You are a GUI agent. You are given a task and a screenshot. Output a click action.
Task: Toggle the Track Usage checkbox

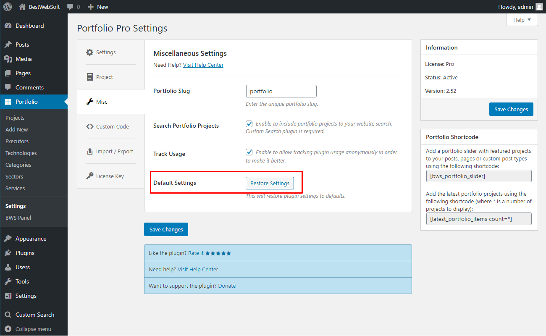click(249, 152)
